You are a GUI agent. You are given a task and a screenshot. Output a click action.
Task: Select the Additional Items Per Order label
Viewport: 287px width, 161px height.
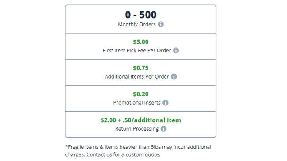[137, 77]
